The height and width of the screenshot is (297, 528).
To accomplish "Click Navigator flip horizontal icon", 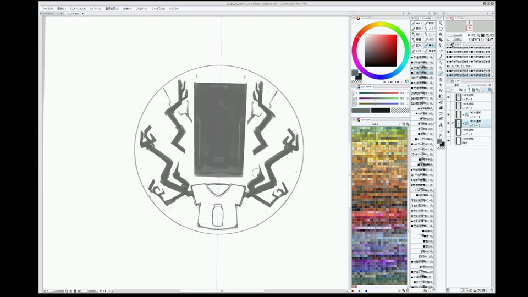I will click(488, 40).
